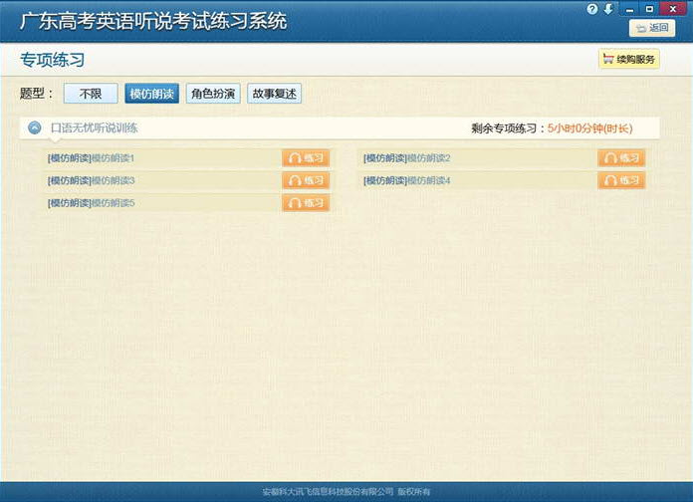
Task: Collapse the 口语无忧听说训练 section
Action: tap(35, 127)
